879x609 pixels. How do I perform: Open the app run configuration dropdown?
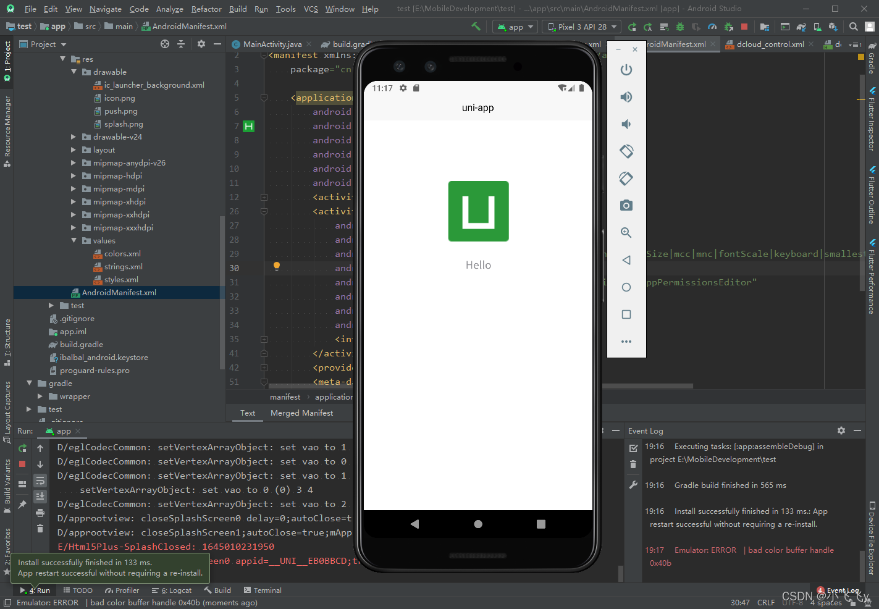point(516,27)
